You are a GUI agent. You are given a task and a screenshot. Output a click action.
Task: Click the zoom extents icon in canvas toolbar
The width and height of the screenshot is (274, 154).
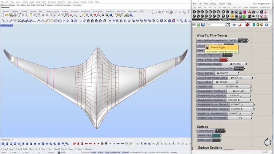pyautogui.click(x=228, y=25)
